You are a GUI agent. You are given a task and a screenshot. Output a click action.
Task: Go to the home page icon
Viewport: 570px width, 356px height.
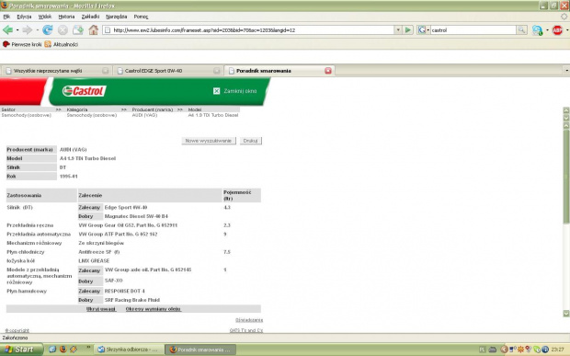pos(94,30)
